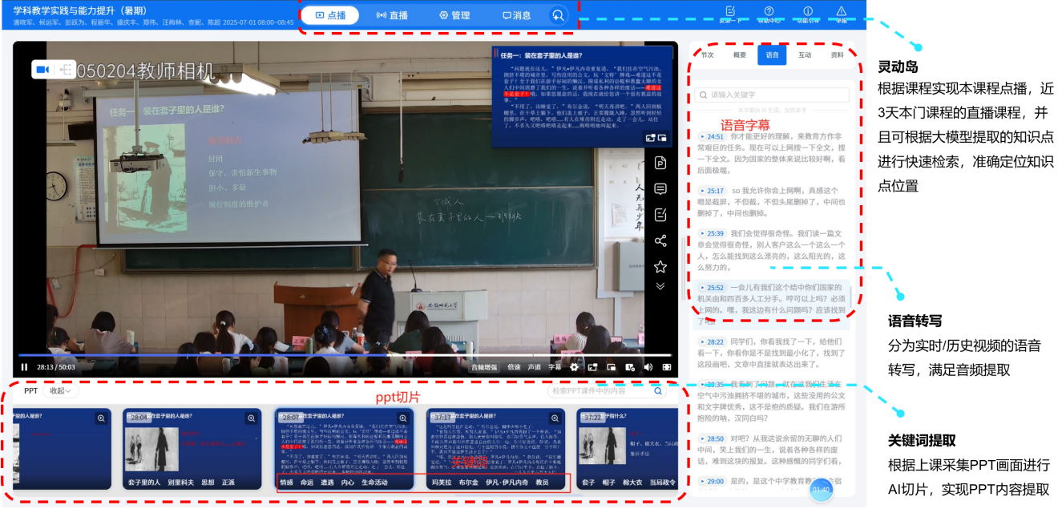
Task: Open the 倍速 playback speed menu
Action: coord(514,367)
